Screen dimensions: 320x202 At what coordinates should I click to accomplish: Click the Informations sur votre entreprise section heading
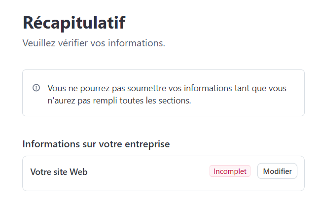click(96, 144)
